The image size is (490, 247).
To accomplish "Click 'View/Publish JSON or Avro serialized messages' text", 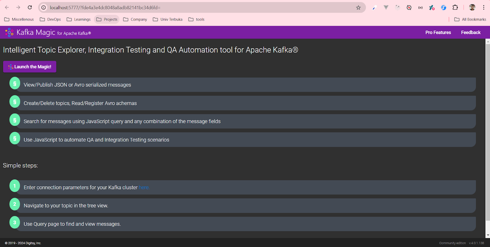I will tap(77, 85).
